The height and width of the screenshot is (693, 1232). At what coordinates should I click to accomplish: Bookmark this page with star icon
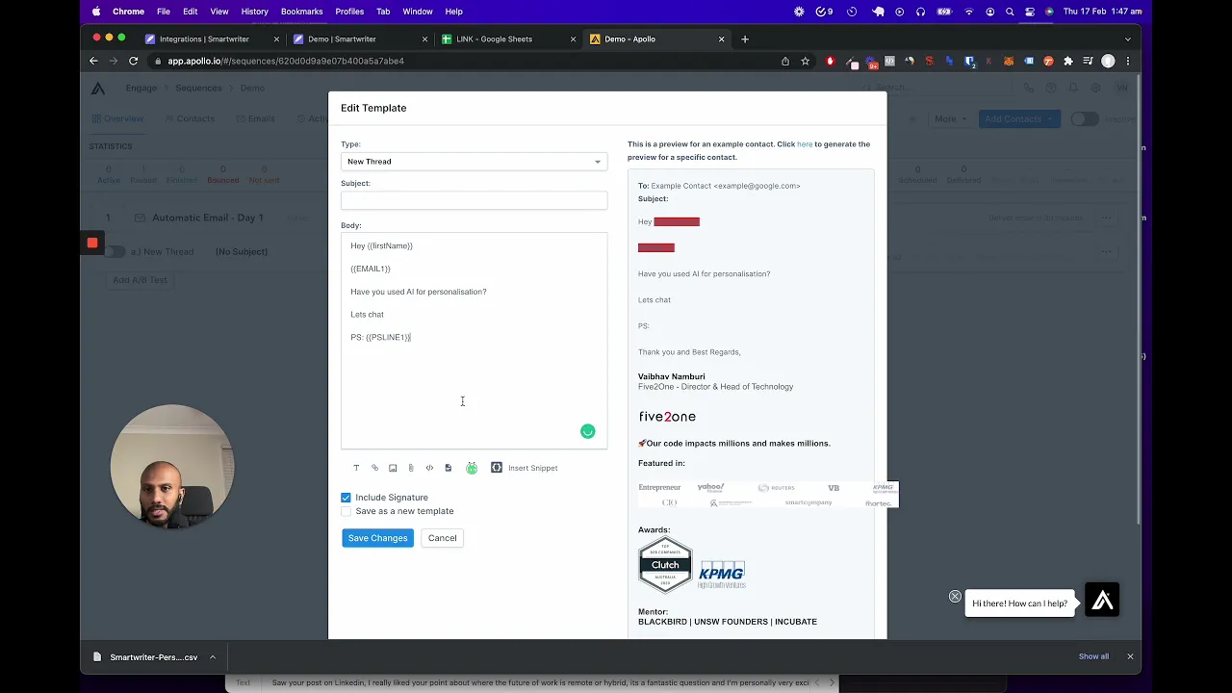[x=806, y=61]
